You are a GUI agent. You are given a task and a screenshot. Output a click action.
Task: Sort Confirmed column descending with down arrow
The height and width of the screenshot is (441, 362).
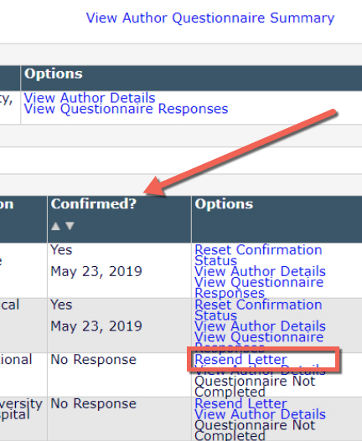(70, 226)
